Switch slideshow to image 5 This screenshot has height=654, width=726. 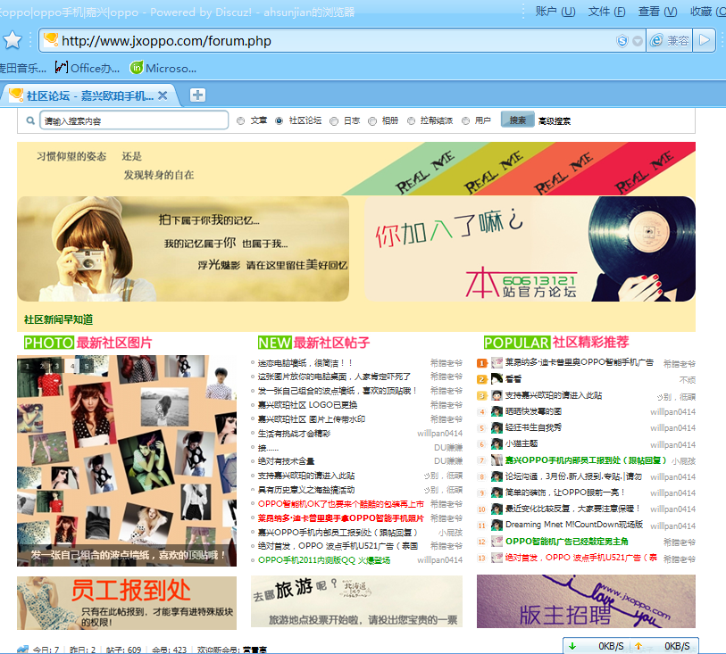pyautogui.click(x=86, y=366)
